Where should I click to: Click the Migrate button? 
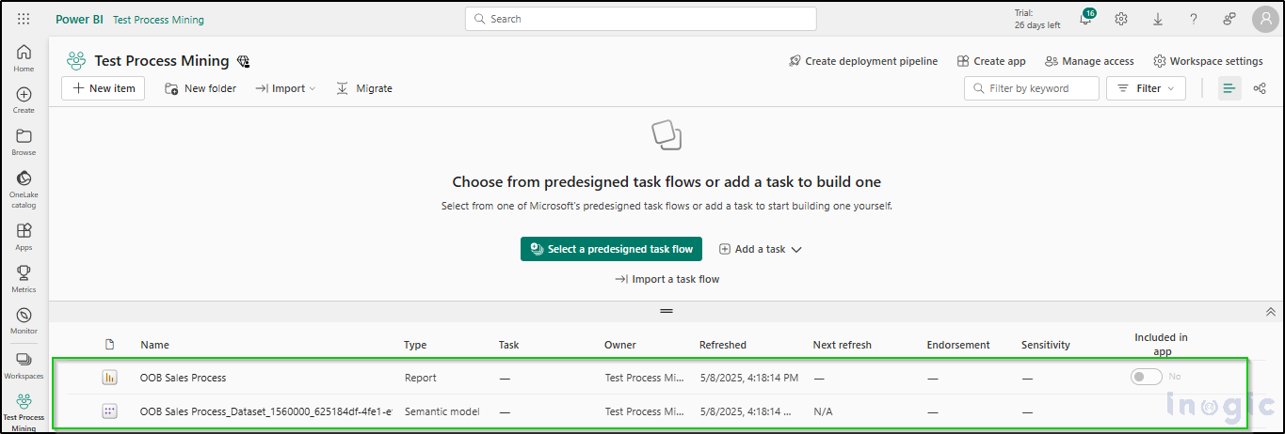pyautogui.click(x=363, y=88)
